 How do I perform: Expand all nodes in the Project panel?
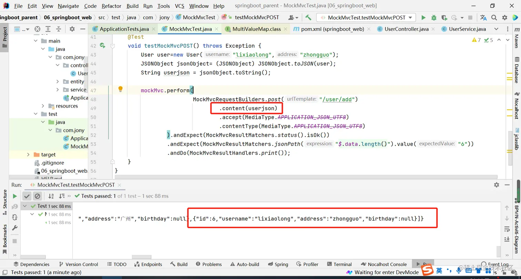click(x=48, y=29)
